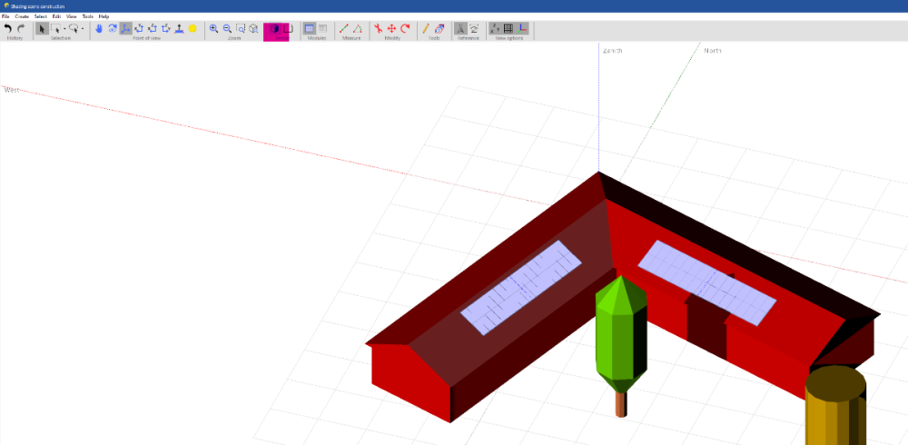908x445 pixels.
Task: Pick the distance Measure line tool
Action: 343,29
